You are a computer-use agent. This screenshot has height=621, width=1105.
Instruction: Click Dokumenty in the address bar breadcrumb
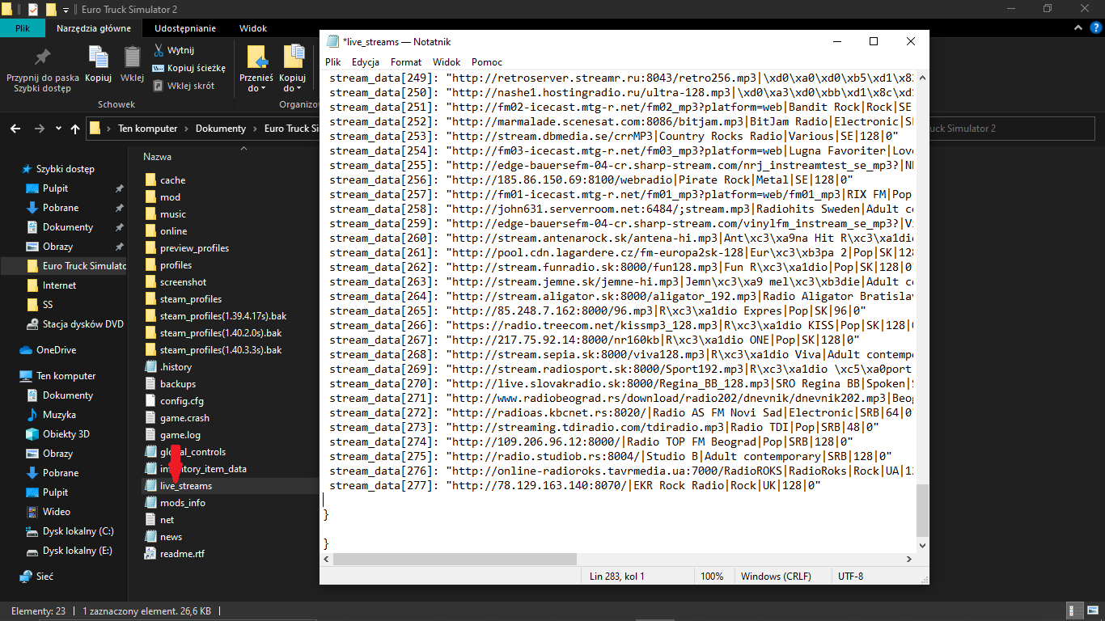[221, 129]
